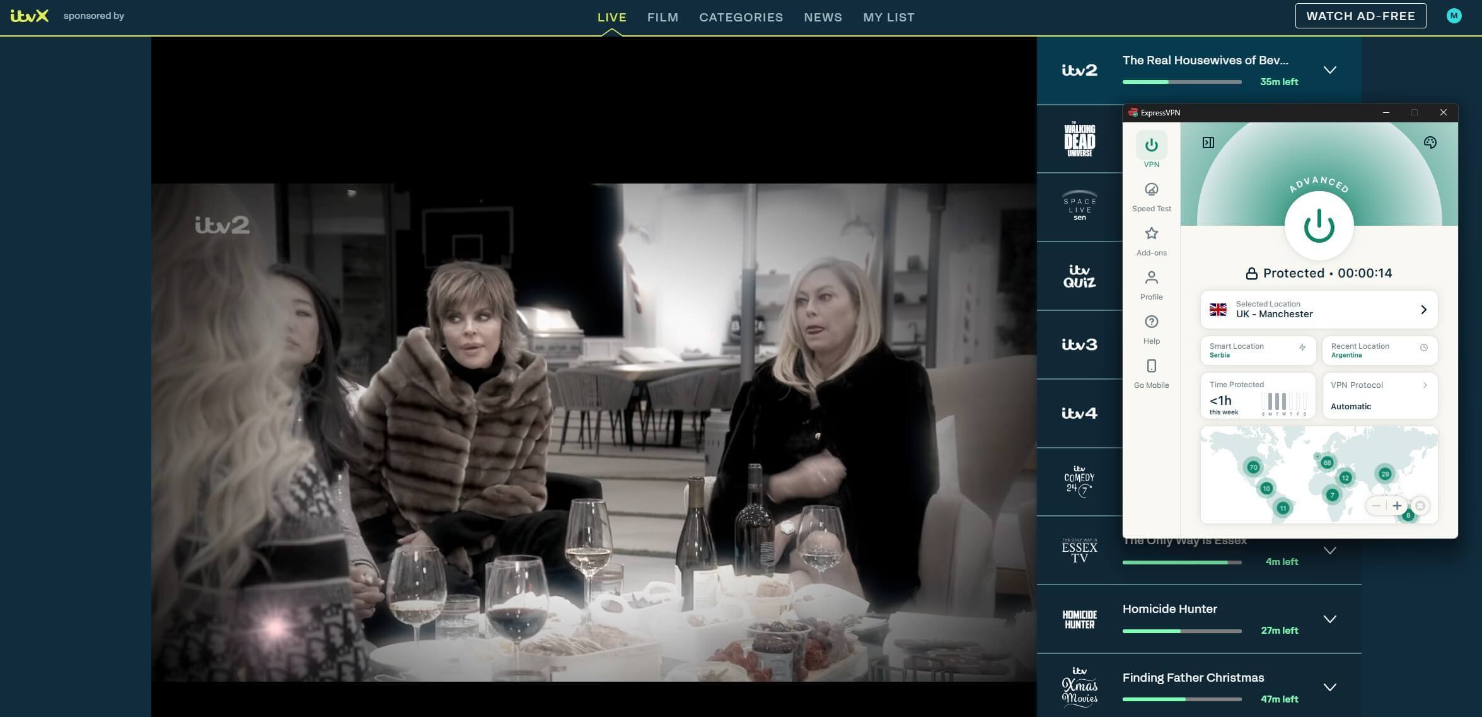The image size is (1482, 717).
Task: Open Speed Test in ExpressVPN sidebar
Action: [1151, 197]
